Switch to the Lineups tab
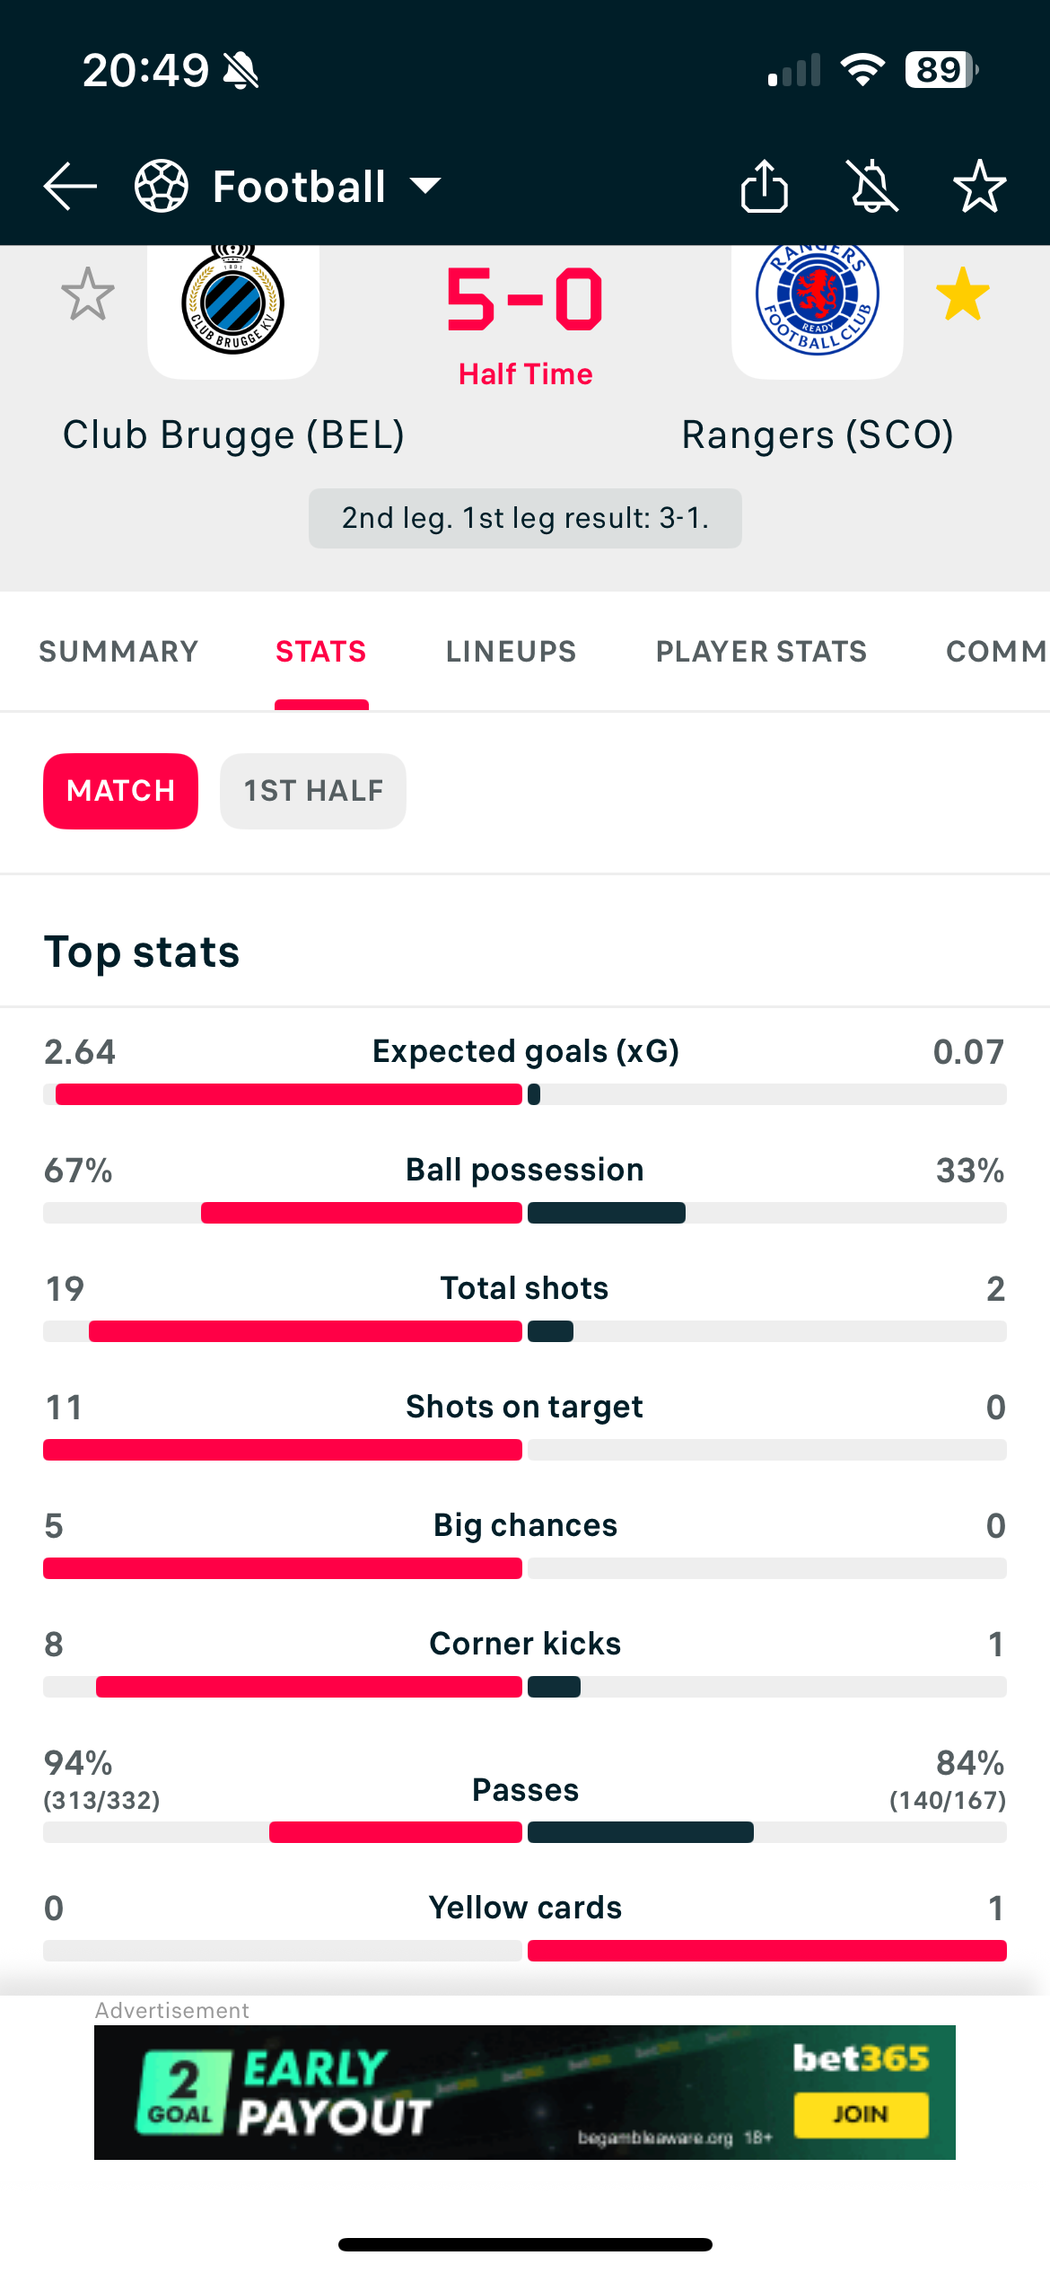This screenshot has width=1050, height=2273. click(x=512, y=651)
